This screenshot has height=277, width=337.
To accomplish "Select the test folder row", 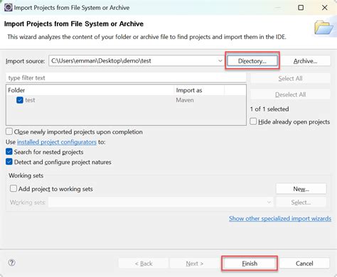I will coord(126,100).
